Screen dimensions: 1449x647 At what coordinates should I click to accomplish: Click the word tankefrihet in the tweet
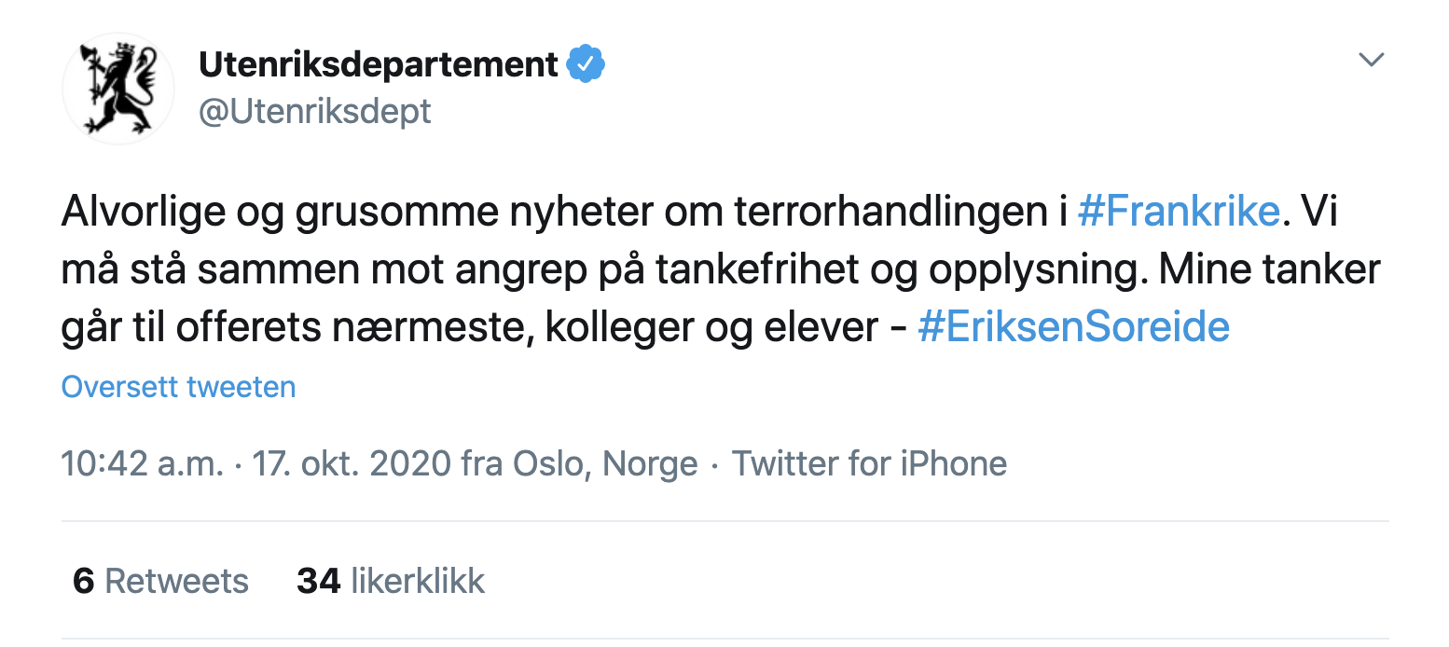743,270
